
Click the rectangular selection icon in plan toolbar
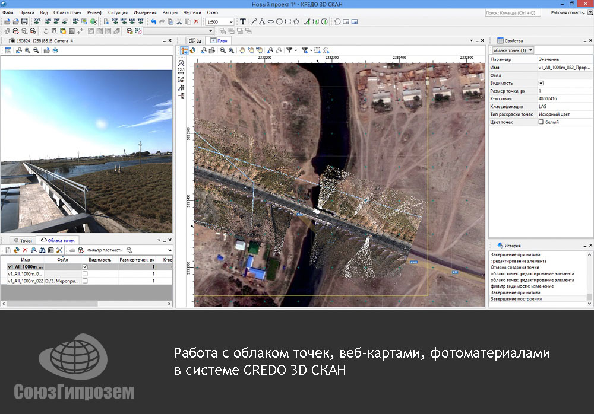point(317,50)
